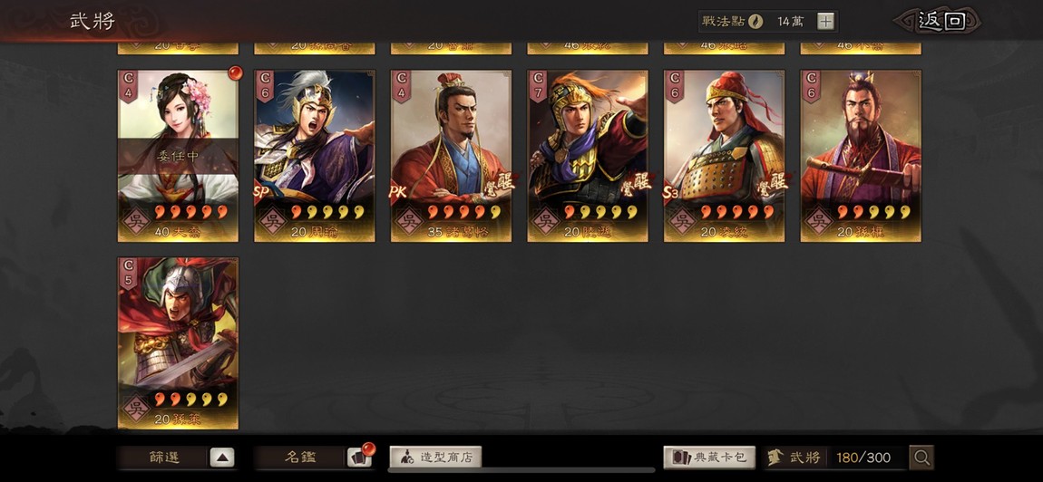
Task: Click the C7 badge on 陸遜 card
Action: point(538,86)
